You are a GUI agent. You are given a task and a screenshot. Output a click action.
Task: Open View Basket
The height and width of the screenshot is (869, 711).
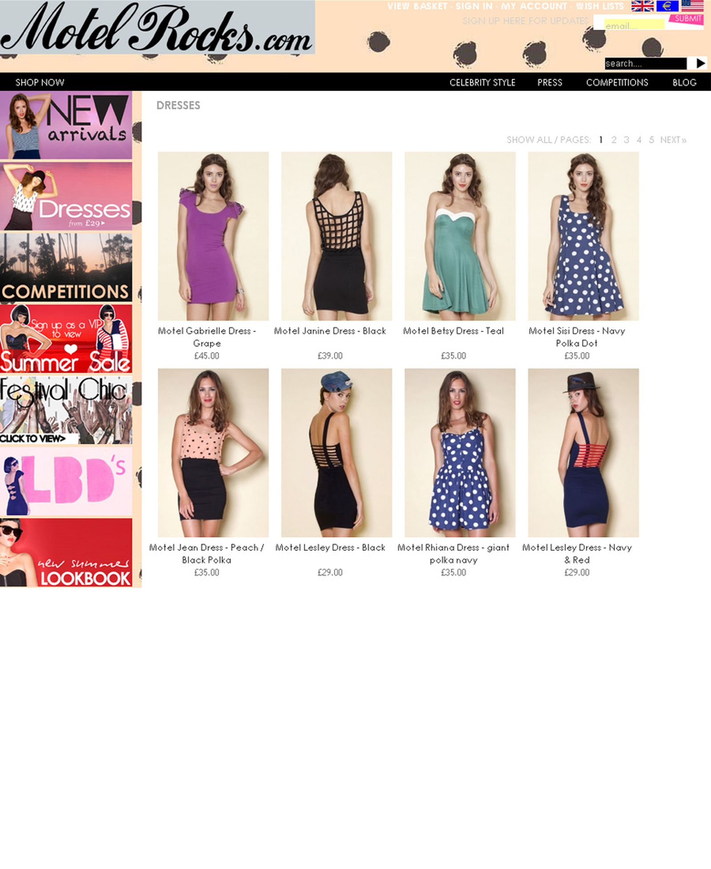417,6
